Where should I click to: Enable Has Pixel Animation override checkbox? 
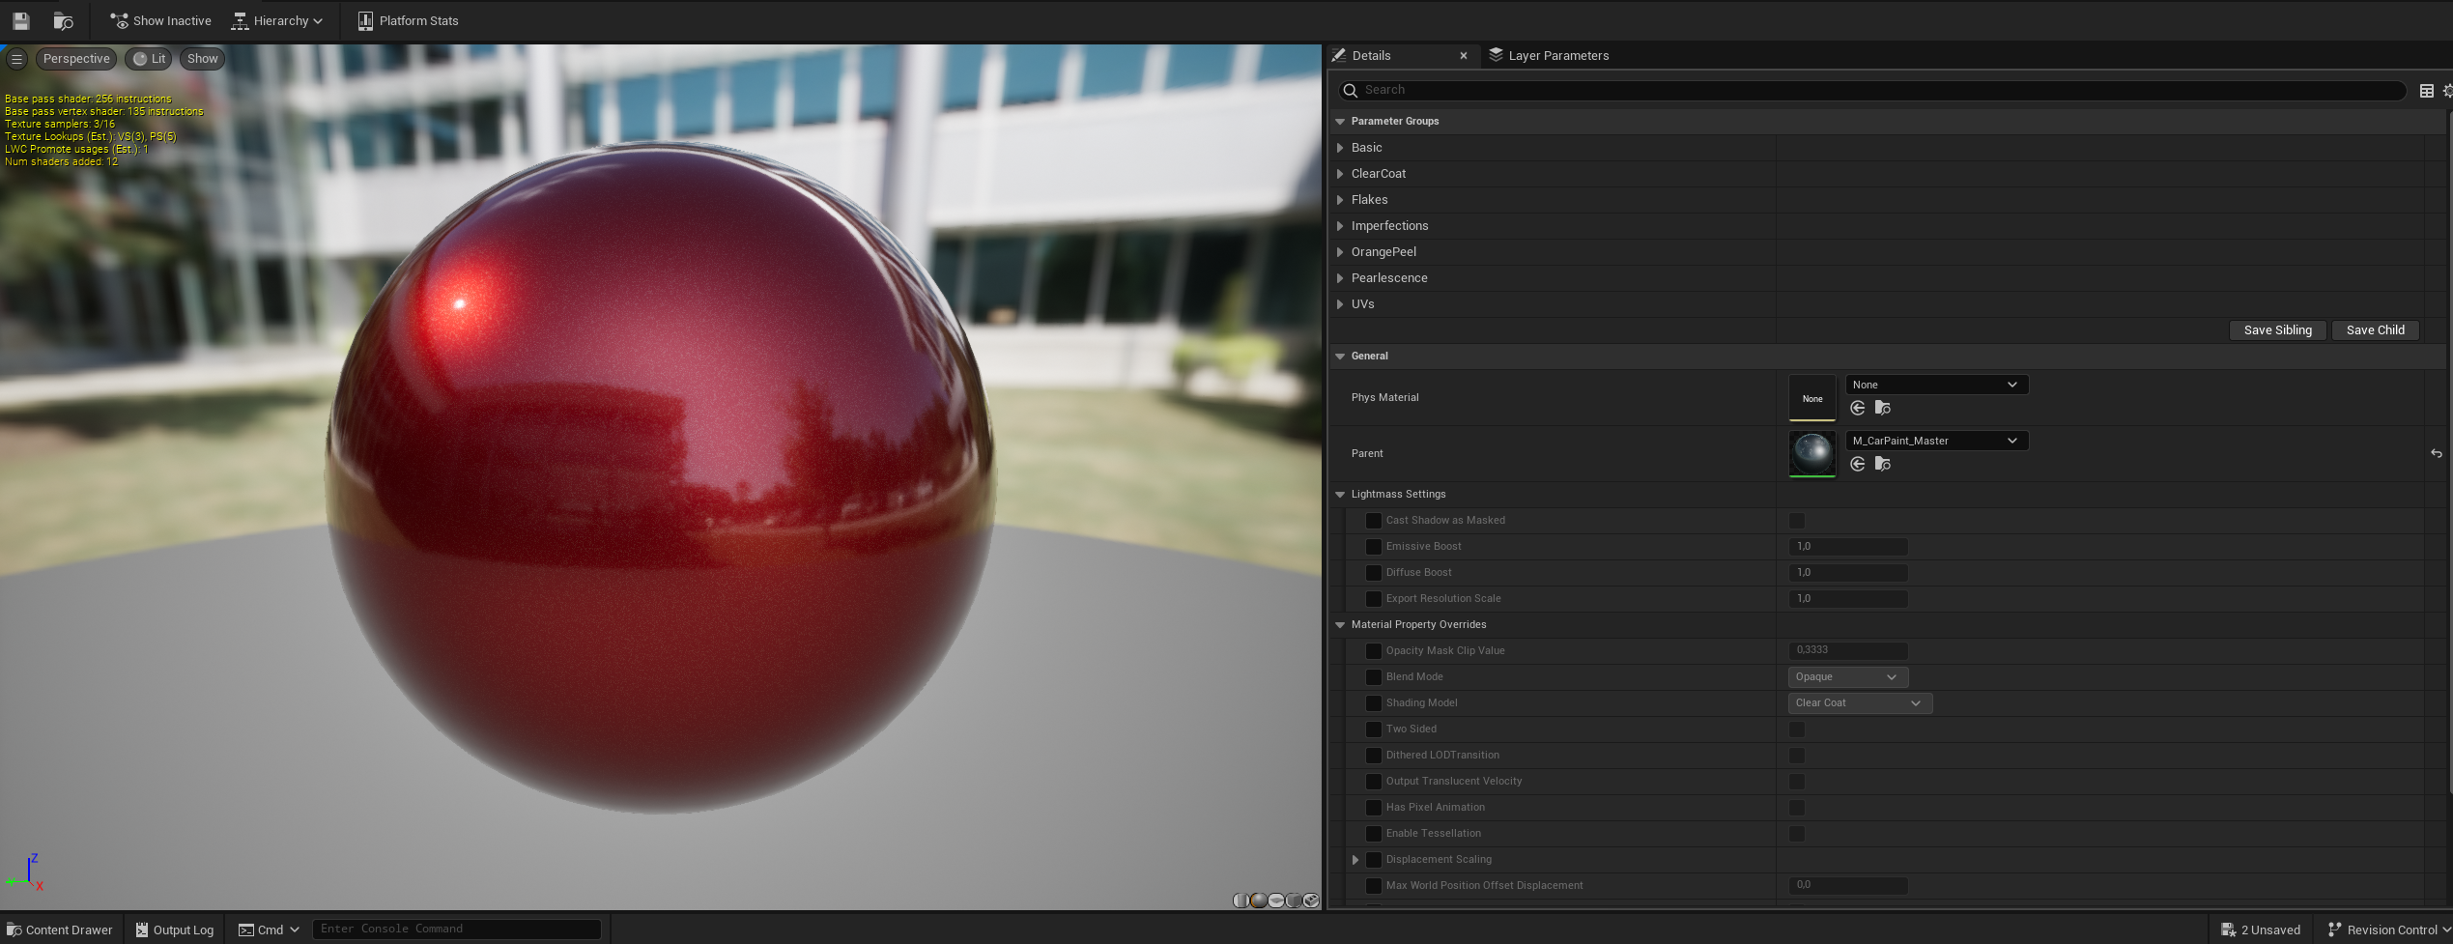[1373, 808]
